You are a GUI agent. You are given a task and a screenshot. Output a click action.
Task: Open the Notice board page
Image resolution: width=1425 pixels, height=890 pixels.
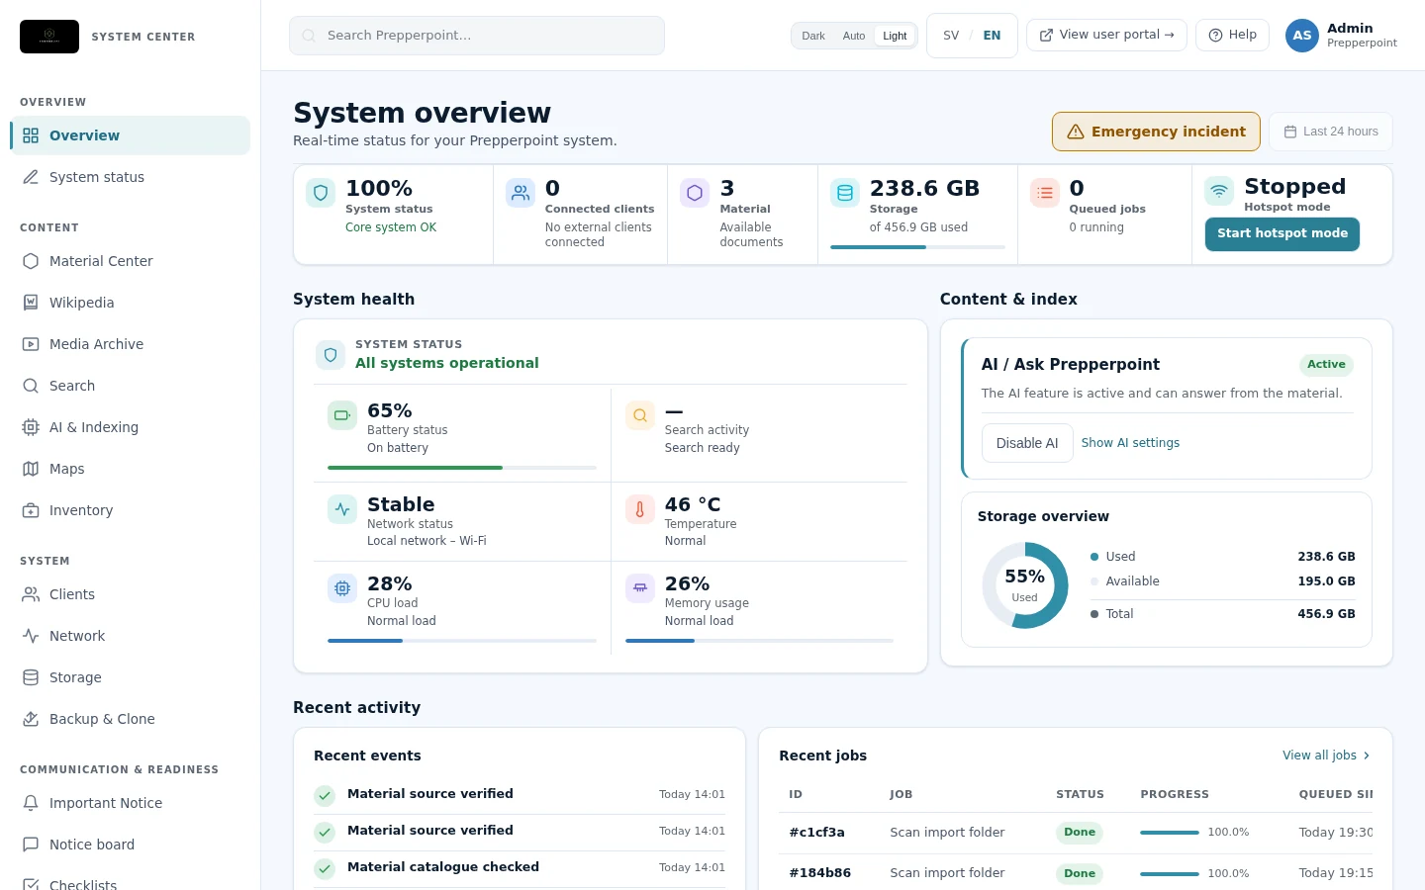(x=130, y=845)
